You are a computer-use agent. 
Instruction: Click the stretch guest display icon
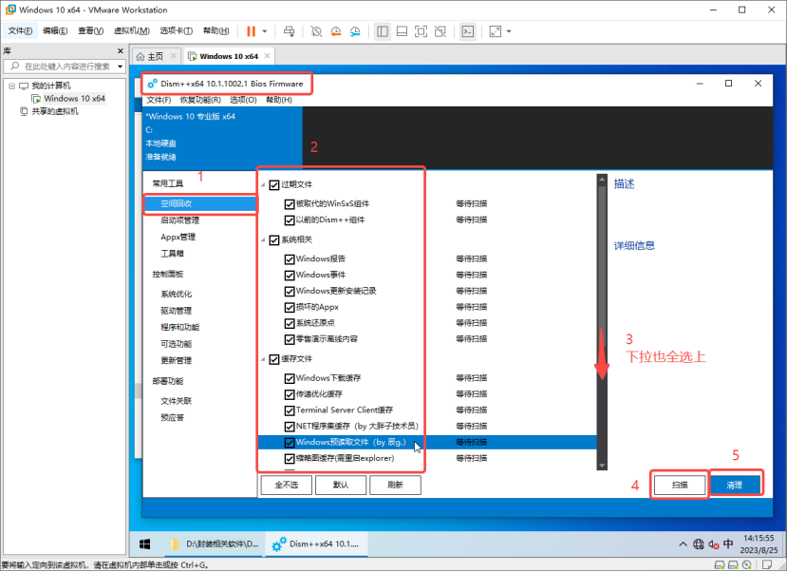pos(496,31)
